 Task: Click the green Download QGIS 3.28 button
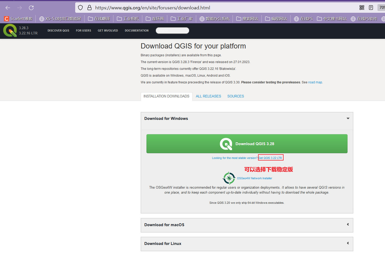247,144
